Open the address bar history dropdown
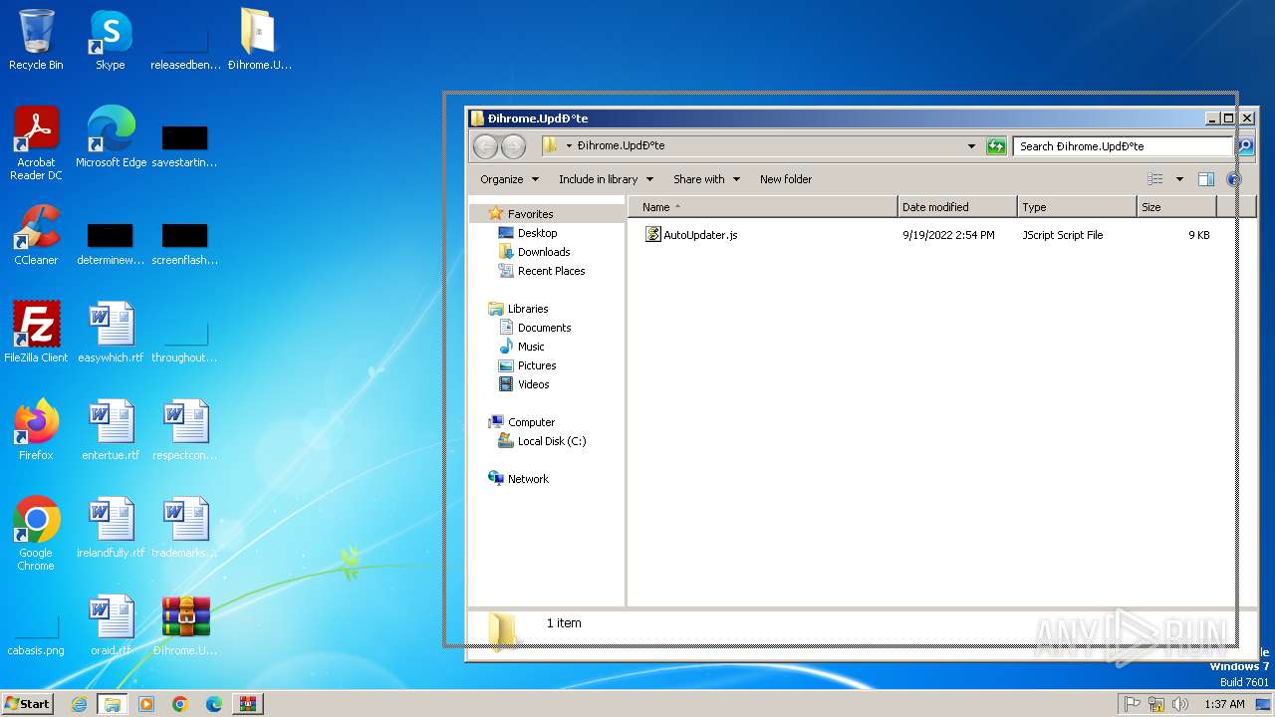1275x717 pixels. pyautogui.click(x=971, y=146)
